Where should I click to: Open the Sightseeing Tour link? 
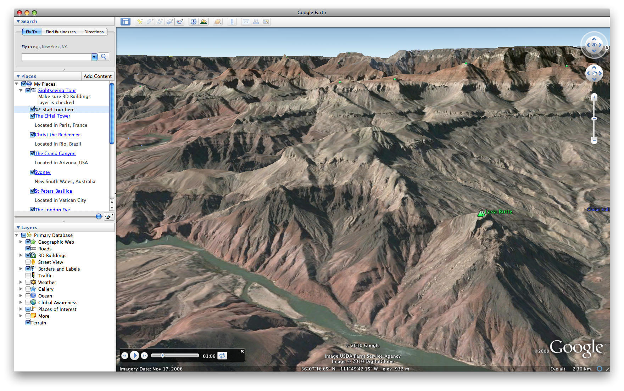57,90
